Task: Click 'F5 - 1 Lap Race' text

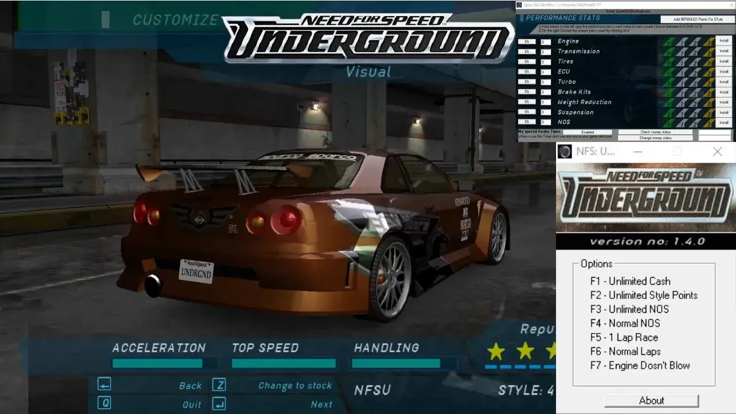Action: (624, 338)
